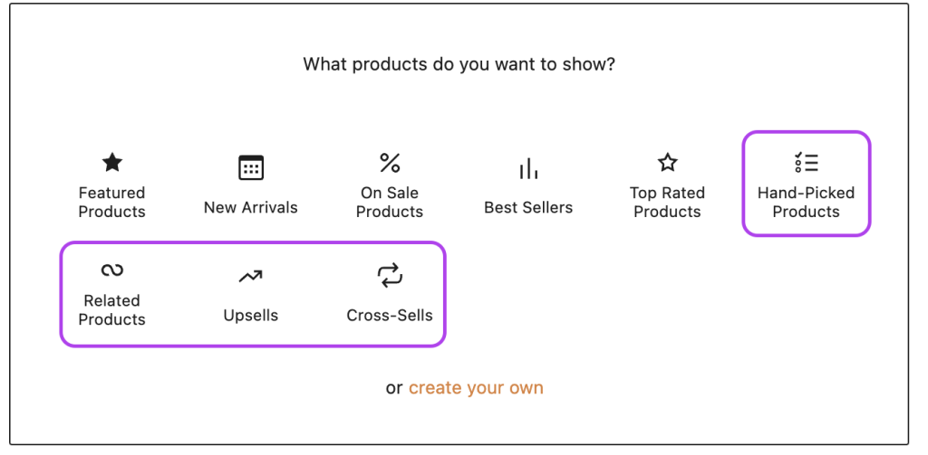Select the Upsells trending arrow icon
Viewport: 928px width, 455px height.
click(251, 276)
